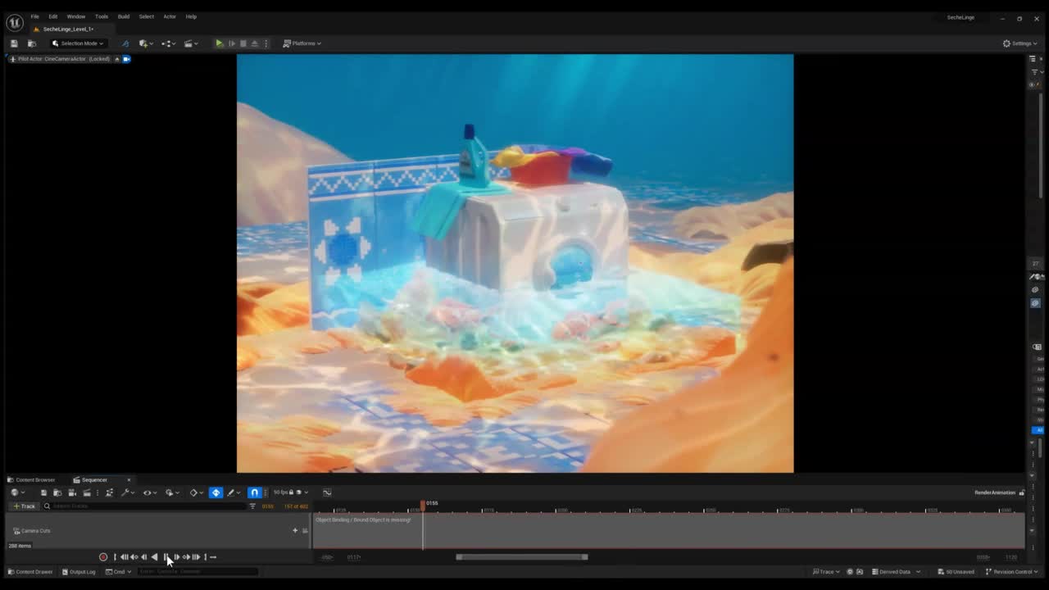The height and width of the screenshot is (590, 1049).
Task: Close the Sequencer tab
Action: [x=129, y=480]
